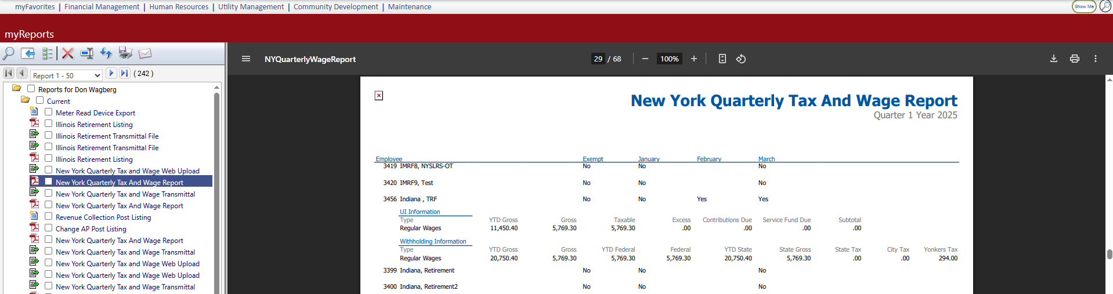Collapse the Current folder in report tree
The width and height of the screenshot is (1113, 294).
point(26,100)
